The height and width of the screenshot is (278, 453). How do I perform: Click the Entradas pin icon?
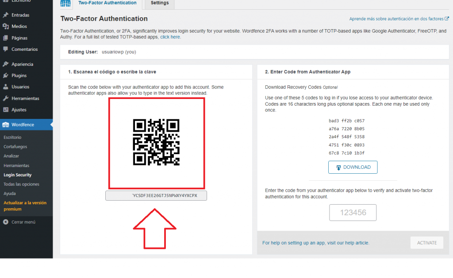click(5, 15)
